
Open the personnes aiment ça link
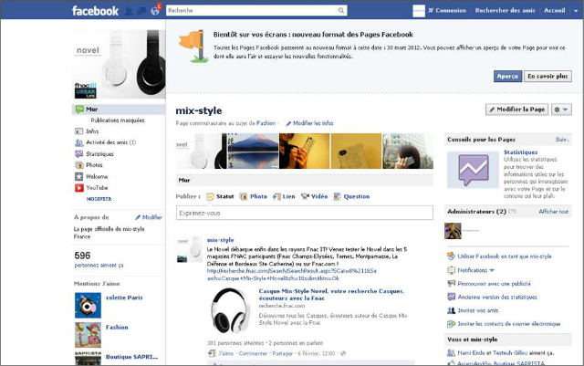[99, 266]
